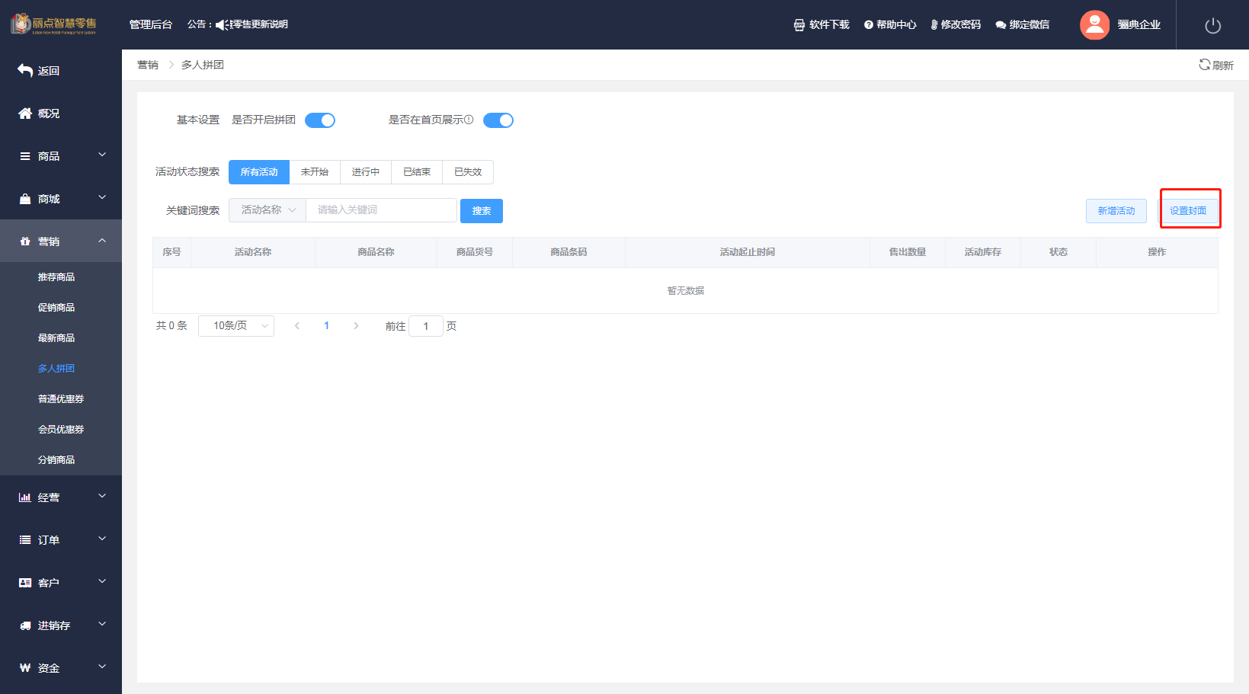Expand the 经营 sidebar menu
Screen dimensions: 1249x694
[x=102, y=497]
